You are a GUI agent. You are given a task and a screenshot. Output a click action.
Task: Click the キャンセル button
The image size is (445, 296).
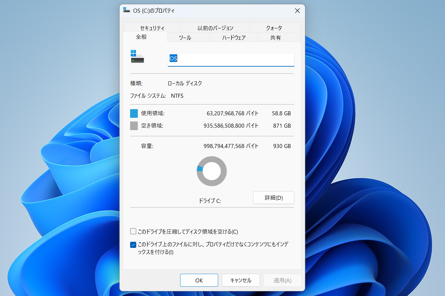coord(241,280)
